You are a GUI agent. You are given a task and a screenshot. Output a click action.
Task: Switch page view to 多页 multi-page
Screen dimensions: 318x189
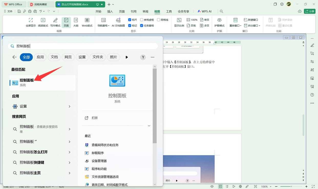pyautogui.click(x=205, y=25)
